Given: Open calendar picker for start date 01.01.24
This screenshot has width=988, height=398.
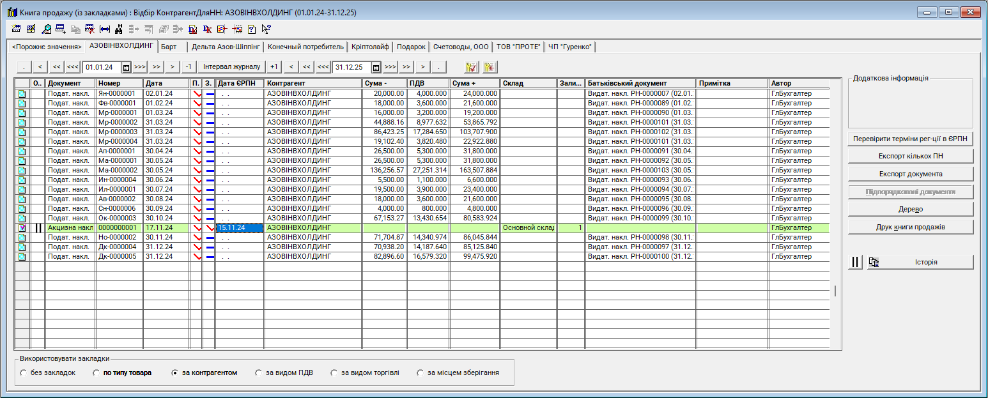Looking at the screenshot, I should click(126, 67).
